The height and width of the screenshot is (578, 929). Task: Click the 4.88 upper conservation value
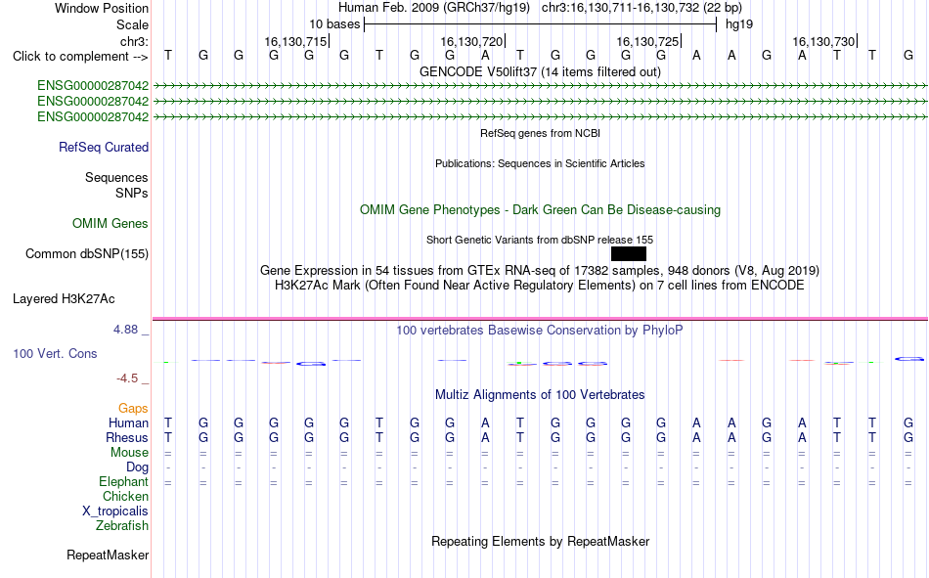(126, 330)
